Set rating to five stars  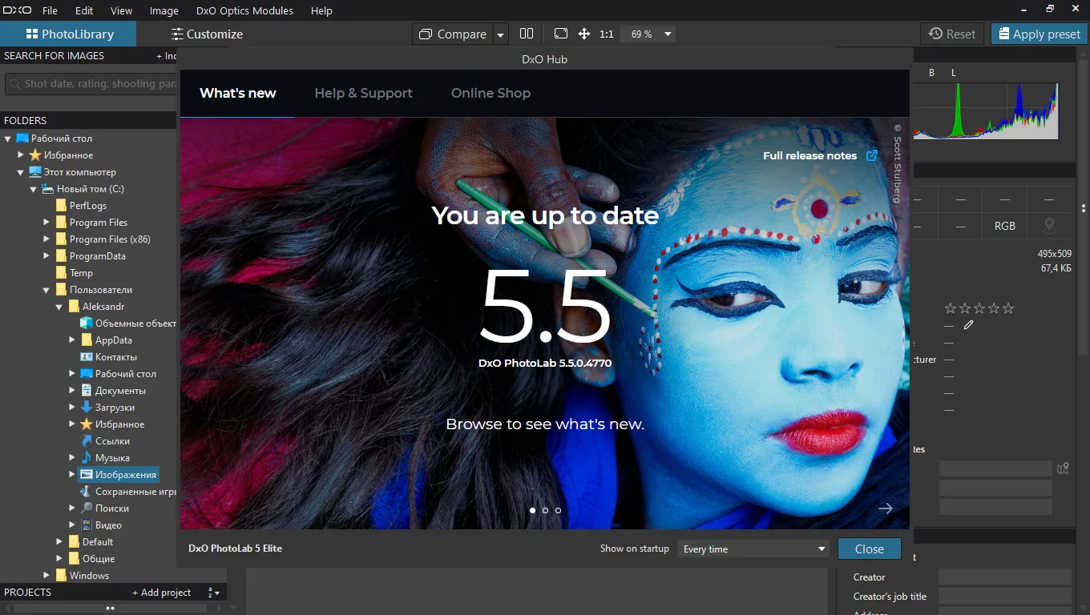pyautogui.click(x=1008, y=308)
